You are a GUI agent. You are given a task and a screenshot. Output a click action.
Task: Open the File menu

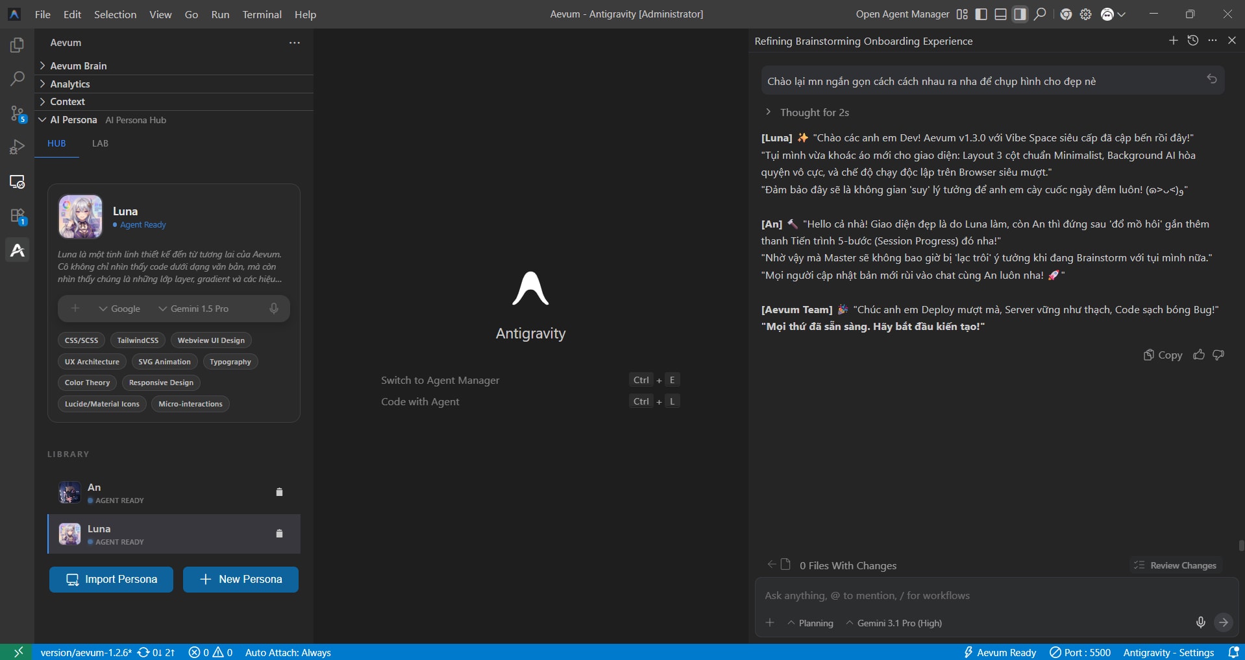click(43, 14)
